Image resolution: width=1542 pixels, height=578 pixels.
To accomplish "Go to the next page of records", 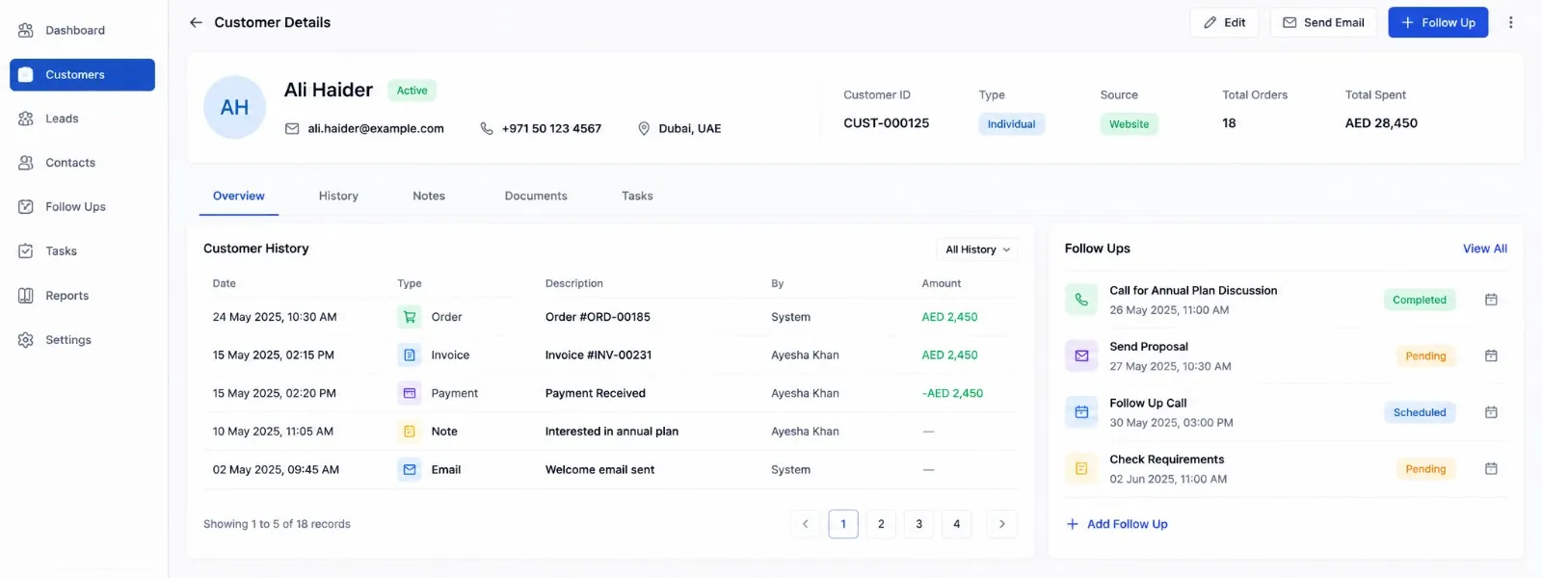I will tap(1002, 524).
